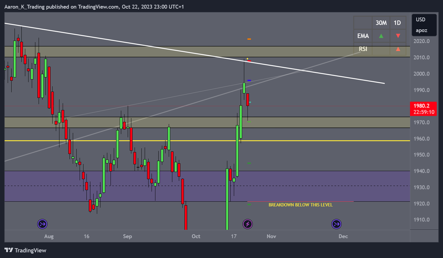The image size is (443, 258).
Task: Click the 1990.0 price axis label
Action: click(421, 90)
